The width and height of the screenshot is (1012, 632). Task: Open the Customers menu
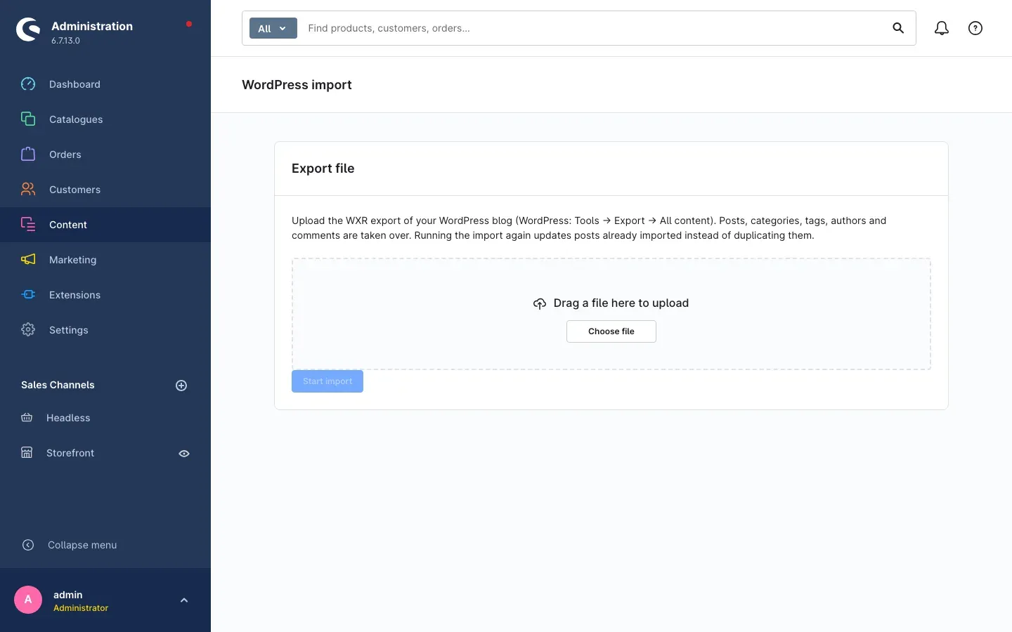(105, 190)
